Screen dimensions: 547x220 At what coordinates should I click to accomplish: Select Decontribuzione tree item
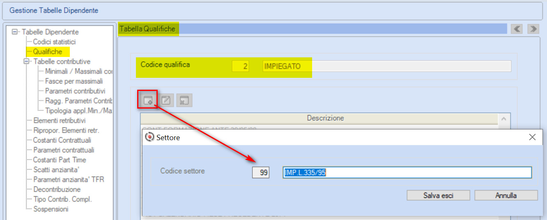pos(57,189)
